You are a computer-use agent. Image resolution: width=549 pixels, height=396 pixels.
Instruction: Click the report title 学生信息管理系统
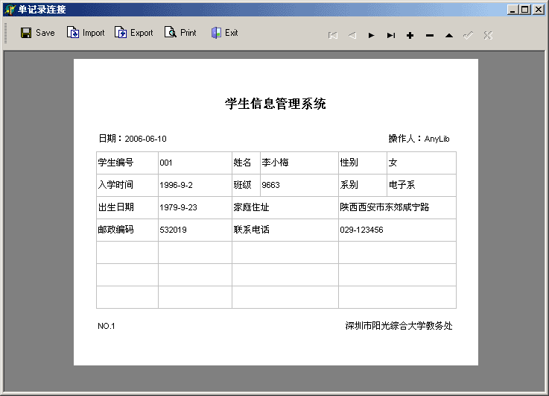[x=276, y=104]
